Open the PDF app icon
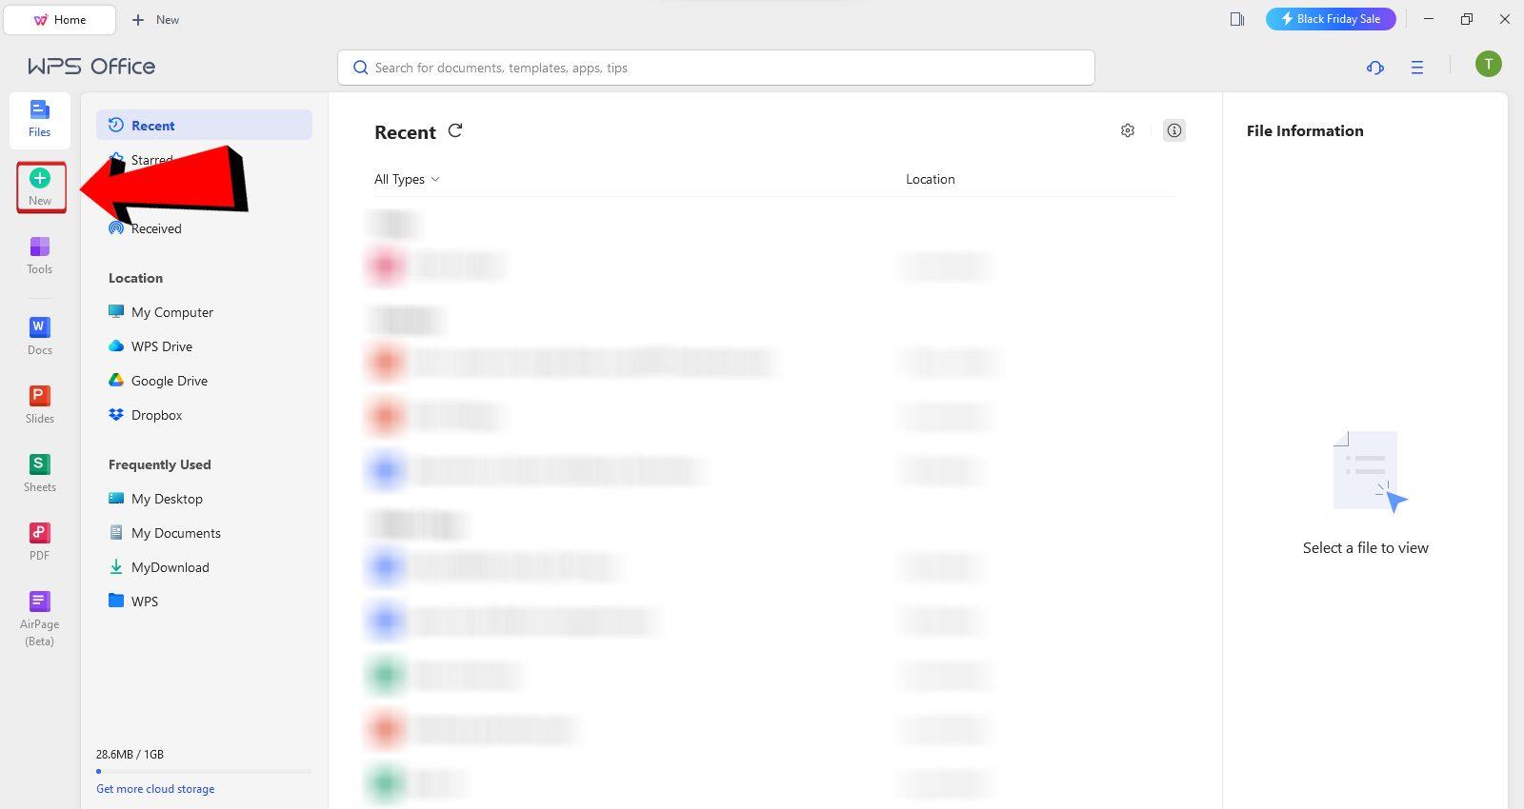 click(40, 542)
